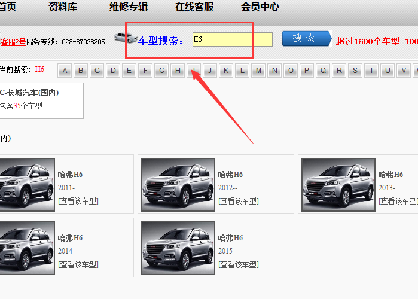The height and width of the screenshot is (299, 418).
Task: Filter by letter Q
Action: click(x=323, y=71)
